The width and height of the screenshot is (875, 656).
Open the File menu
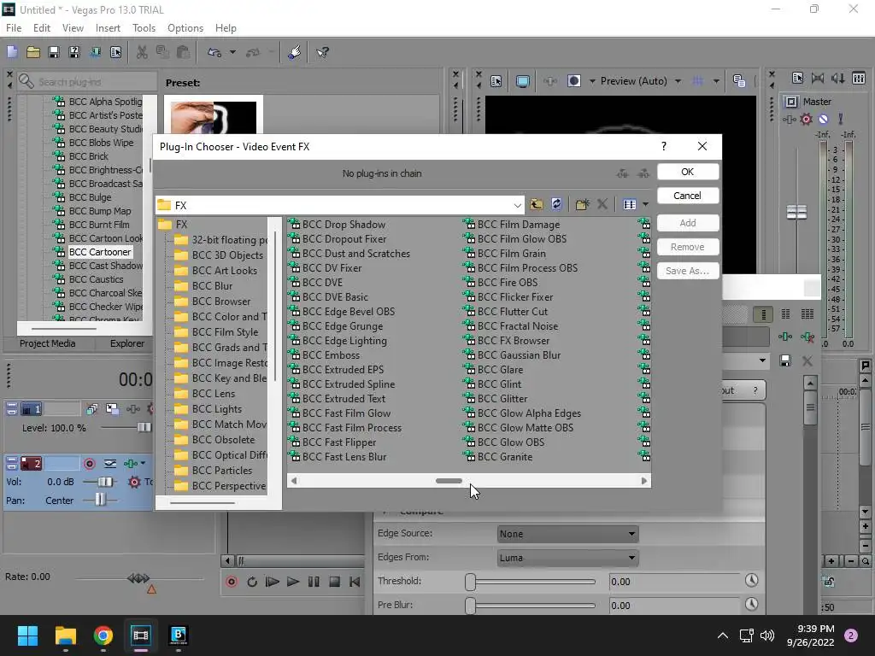(14, 28)
